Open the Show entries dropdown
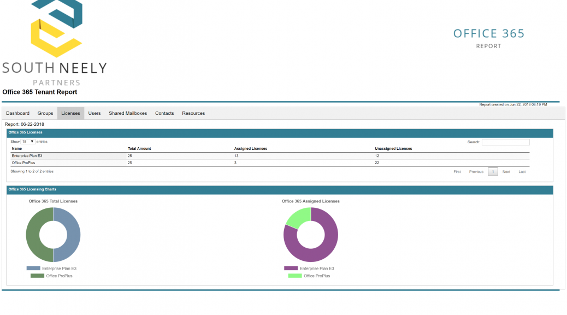The width and height of the screenshot is (567, 315). pyautogui.click(x=27, y=142)
